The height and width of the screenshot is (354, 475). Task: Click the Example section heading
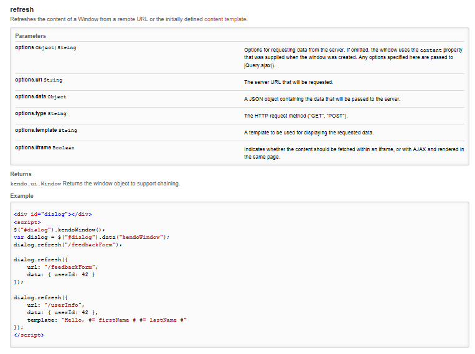22,196
